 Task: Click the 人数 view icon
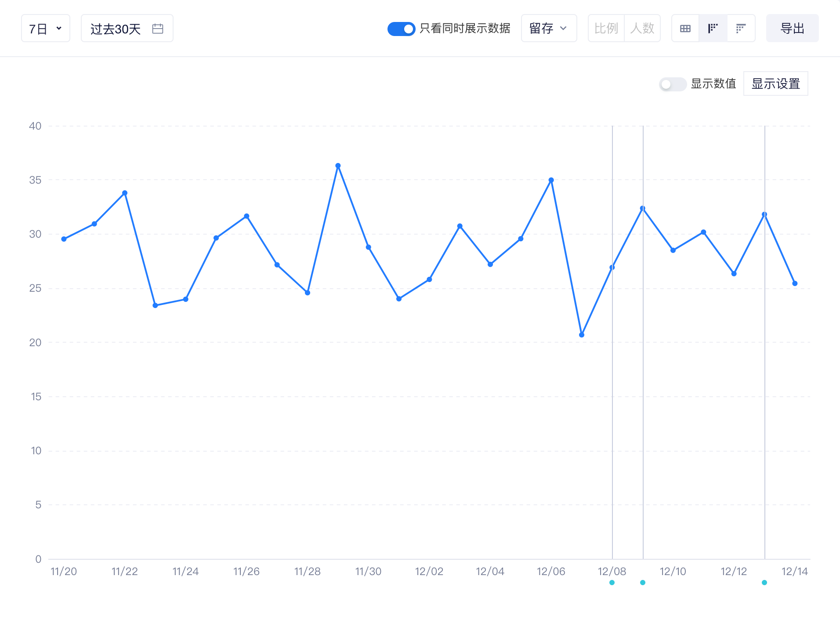pyautogui.click(x=643, y=28)
